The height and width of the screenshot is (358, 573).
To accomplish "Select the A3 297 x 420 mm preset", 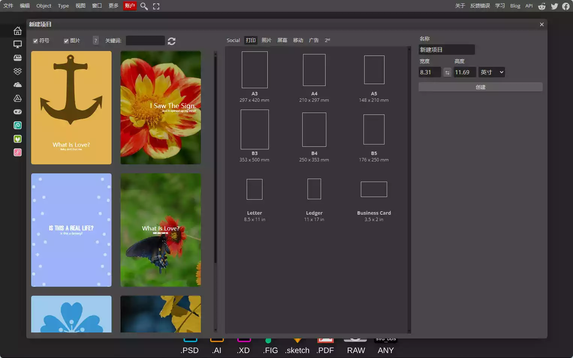I will 255,77.
